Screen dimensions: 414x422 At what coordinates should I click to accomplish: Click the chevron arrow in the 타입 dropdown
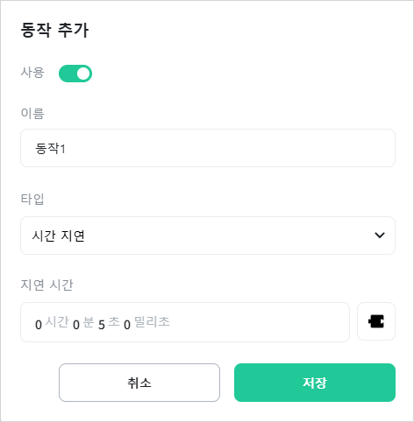380,236
